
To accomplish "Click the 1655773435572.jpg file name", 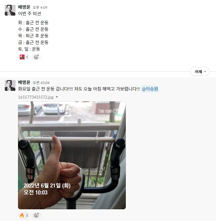I will pyautogui.click(x=36, y=97).
